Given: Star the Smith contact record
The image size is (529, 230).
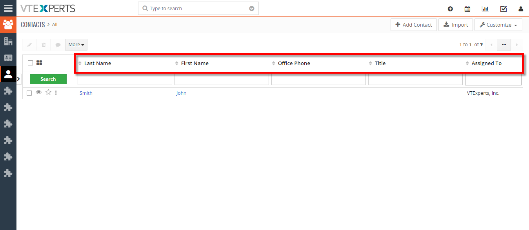Looking at the screenshot, I should pyautogui.click(x=48, y=92).
